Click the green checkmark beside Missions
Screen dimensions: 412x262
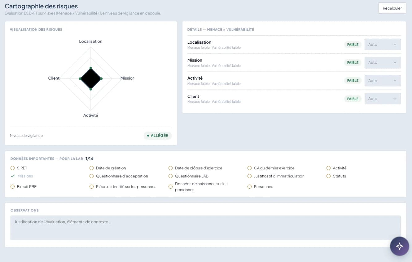tap(13, 176)
